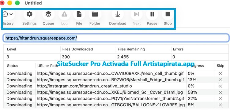This screenshot has height=110, width=230.
Task: Skip ahead with the Next icon
Action: (137, 14)
